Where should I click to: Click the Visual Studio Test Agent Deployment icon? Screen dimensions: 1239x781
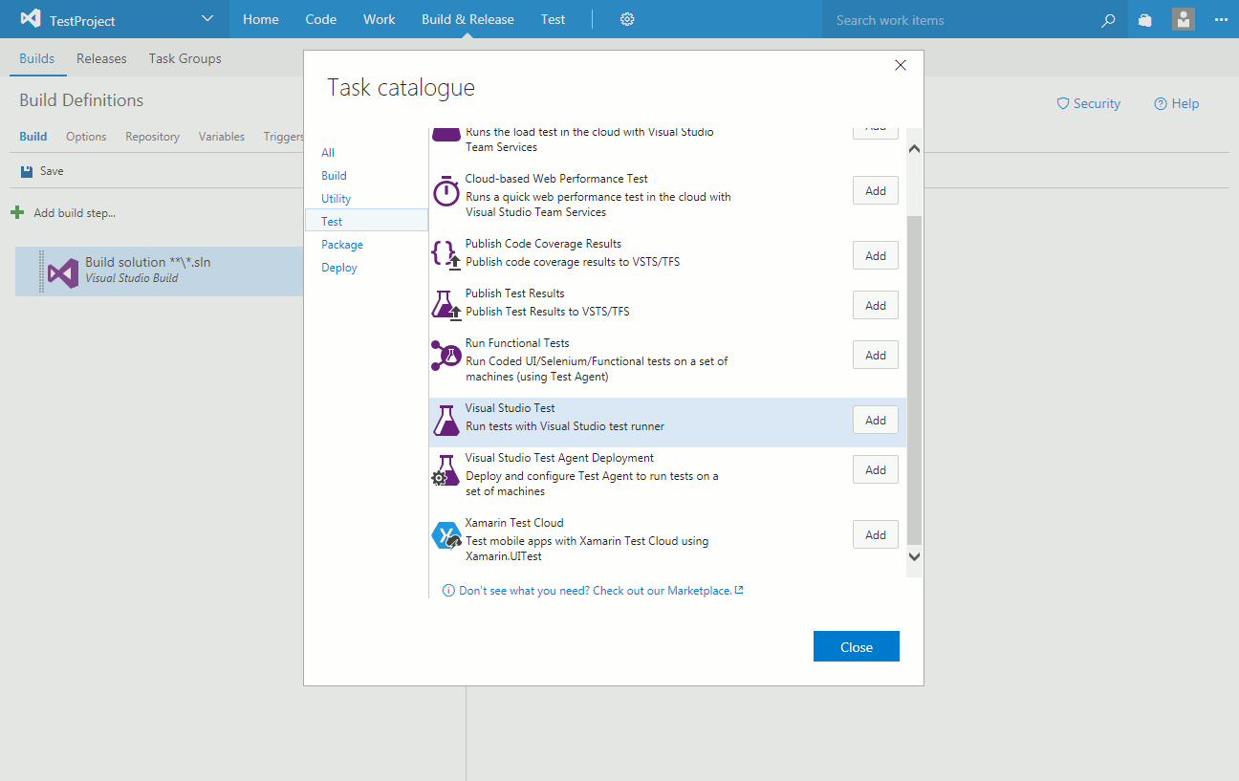click(446, 471)
